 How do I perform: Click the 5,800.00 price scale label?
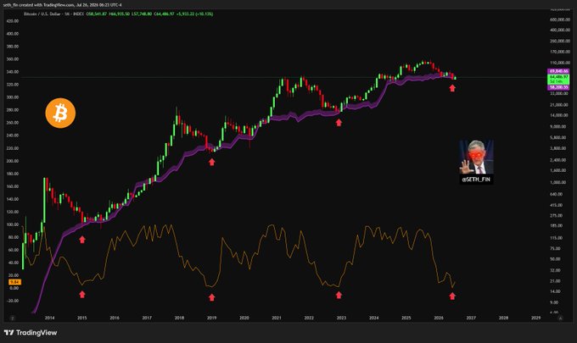click(557, 137)
